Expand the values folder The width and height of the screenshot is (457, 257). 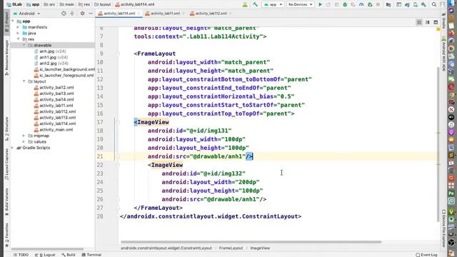[24, 141]
